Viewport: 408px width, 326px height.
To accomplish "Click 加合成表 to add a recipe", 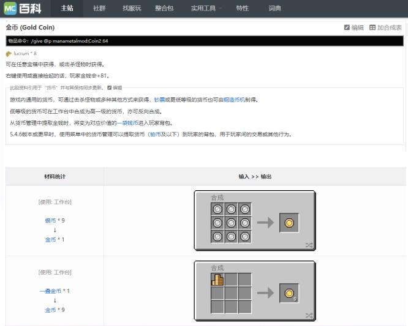I will click(385, 28).
